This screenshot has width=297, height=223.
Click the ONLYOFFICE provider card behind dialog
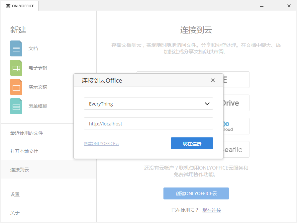[x=236, y=80]
